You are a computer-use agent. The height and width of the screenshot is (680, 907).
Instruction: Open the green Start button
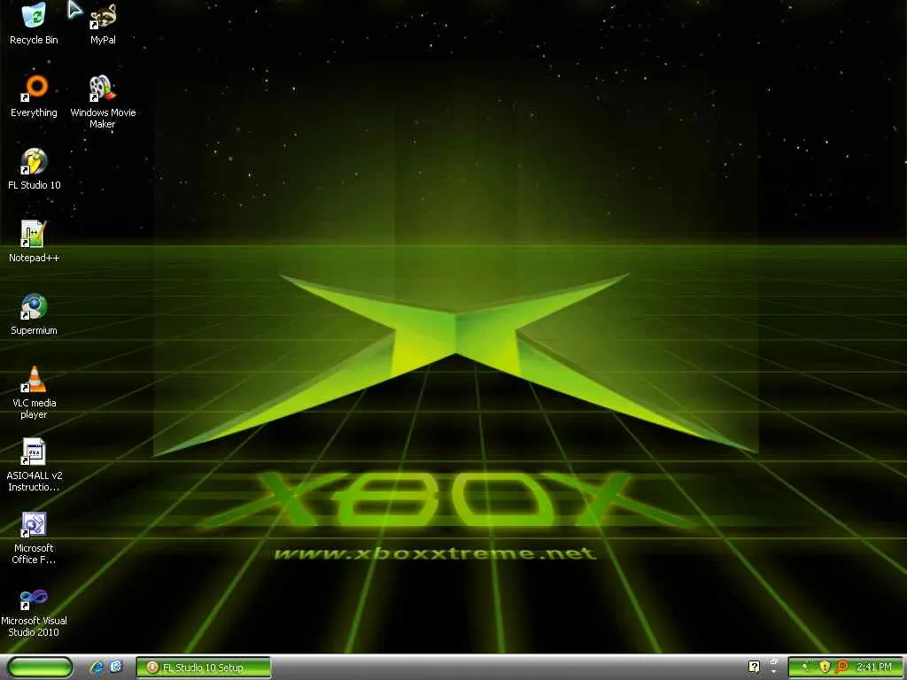coord(40,668)
